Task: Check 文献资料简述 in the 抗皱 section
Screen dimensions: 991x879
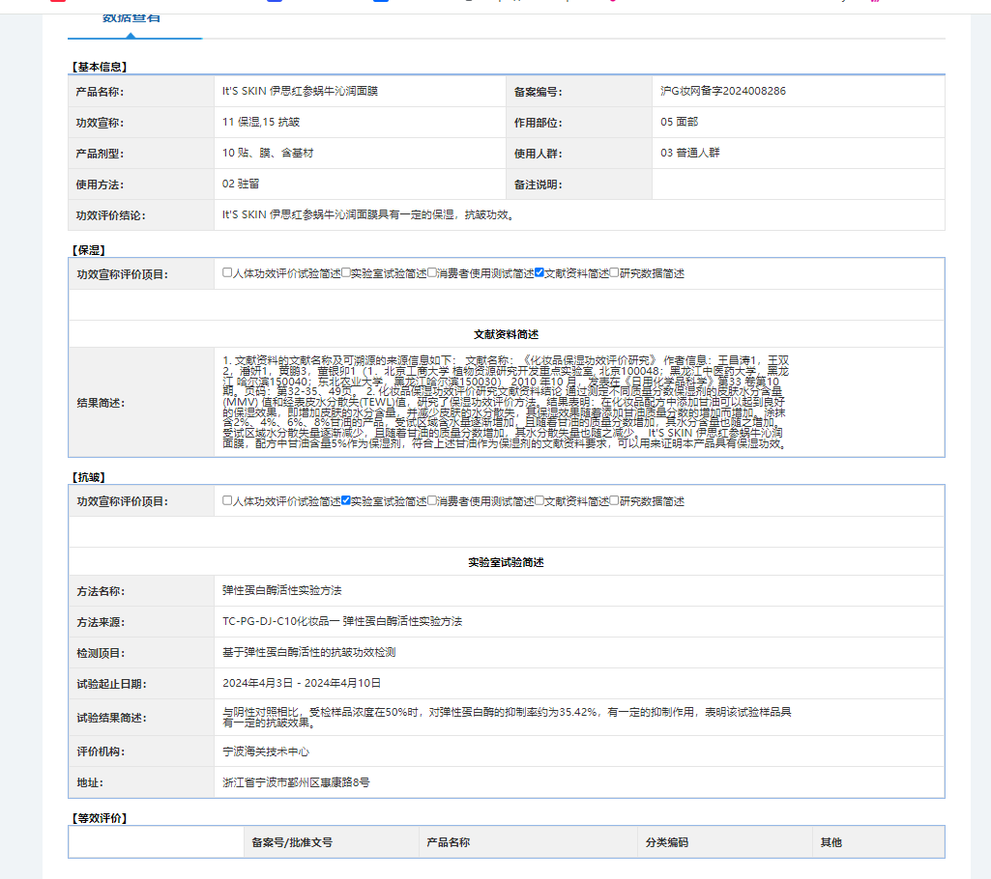Action: coord(539,501)
